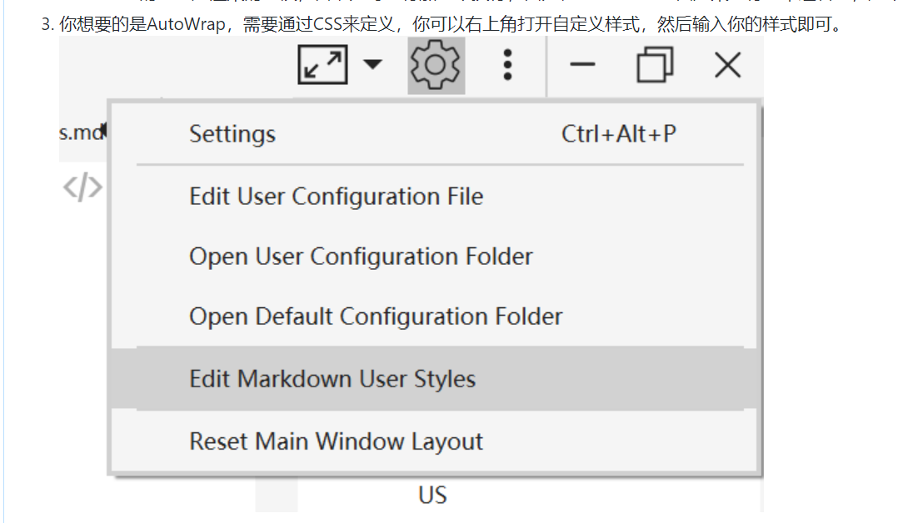903x523 pixels.
Task: Close the Typora window
Action: click(x=726, y=64)
